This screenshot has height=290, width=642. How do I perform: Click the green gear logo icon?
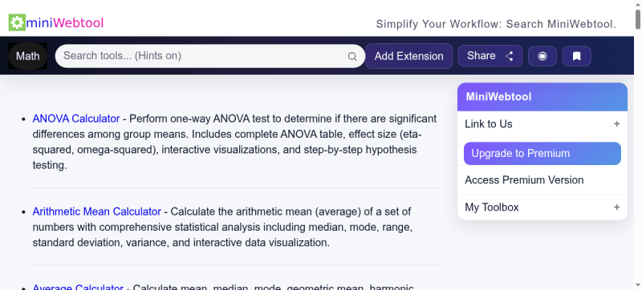[17, 23]
